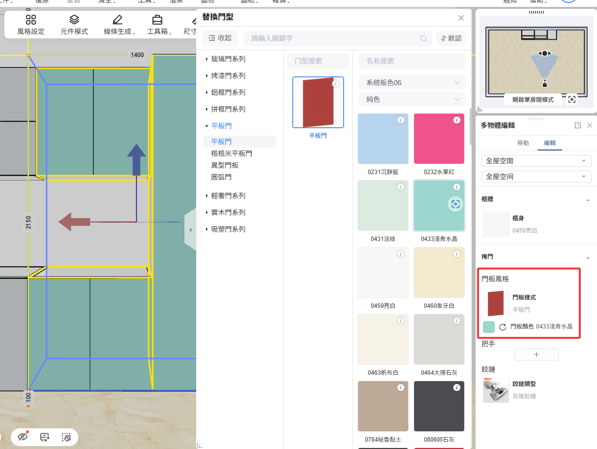The width and height of the screenshot is (597, 449).
Task: Click the 收起 collapse button
Action: 220,38
